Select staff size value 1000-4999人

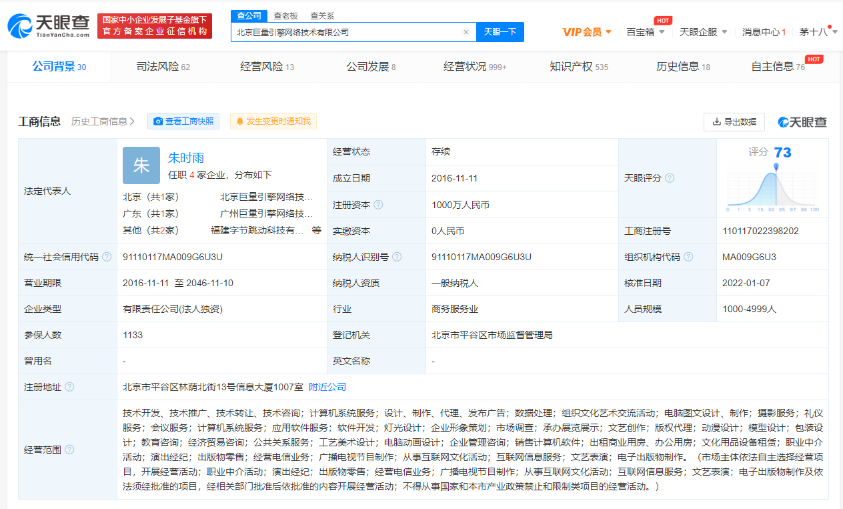[750, 309]
